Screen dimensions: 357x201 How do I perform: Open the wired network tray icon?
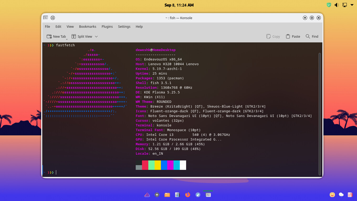pos(344,5)
